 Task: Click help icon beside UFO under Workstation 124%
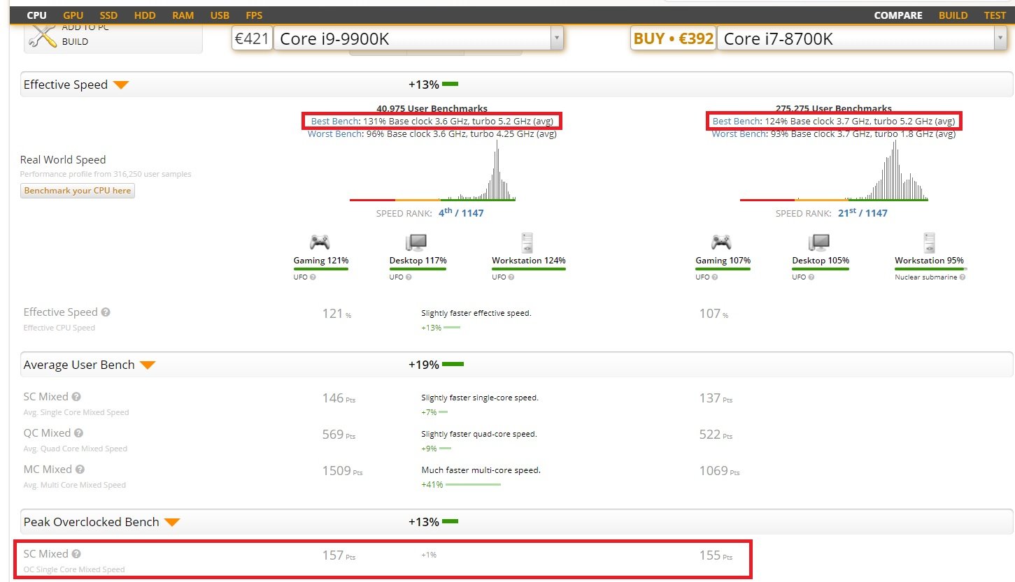(x=511, y=277)
